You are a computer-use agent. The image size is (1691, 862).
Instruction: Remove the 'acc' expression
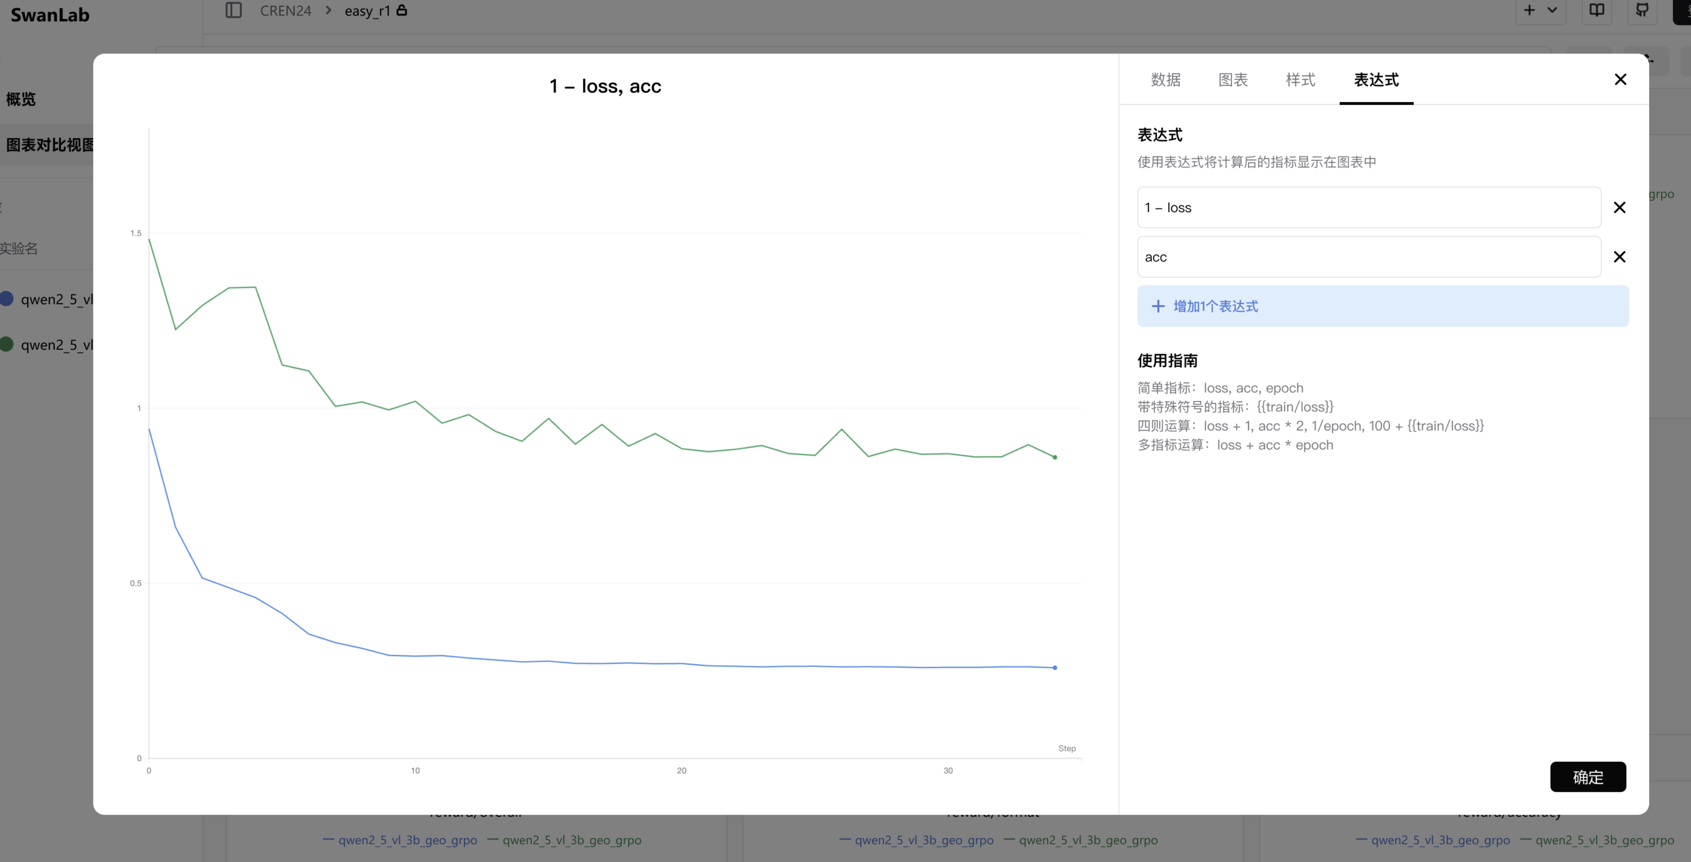(1619, 257)
